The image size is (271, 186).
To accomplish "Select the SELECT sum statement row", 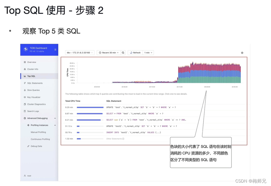I will coord(154,120).
